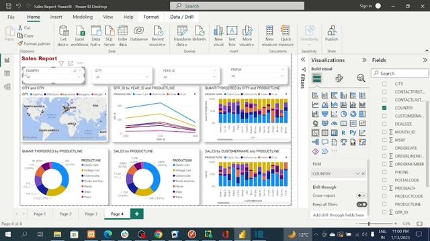Remove COUNTRY from the Field well
The image size is (430, 241).
click(363, 174)
